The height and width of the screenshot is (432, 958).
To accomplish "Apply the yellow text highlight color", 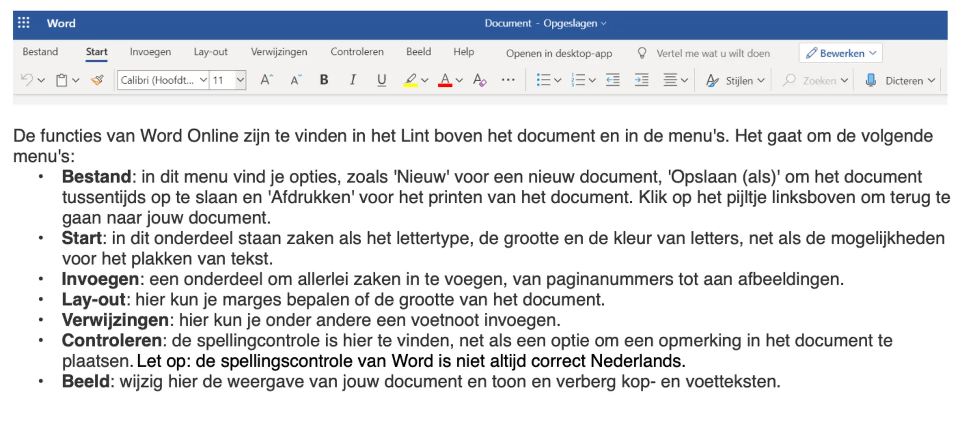I will [411, 80].
